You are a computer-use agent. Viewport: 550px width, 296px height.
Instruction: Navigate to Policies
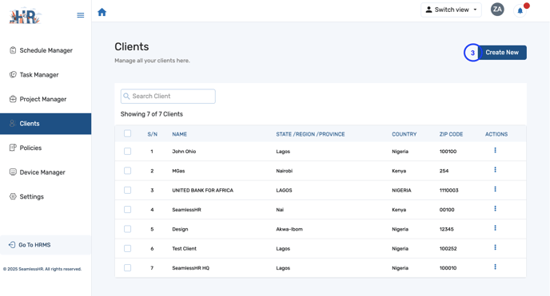click(x=46, y=148)
